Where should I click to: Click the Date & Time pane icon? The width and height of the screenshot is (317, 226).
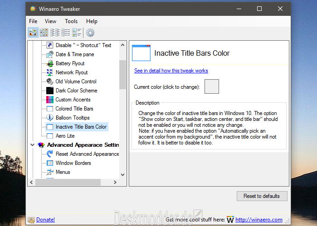coord(50,54)
